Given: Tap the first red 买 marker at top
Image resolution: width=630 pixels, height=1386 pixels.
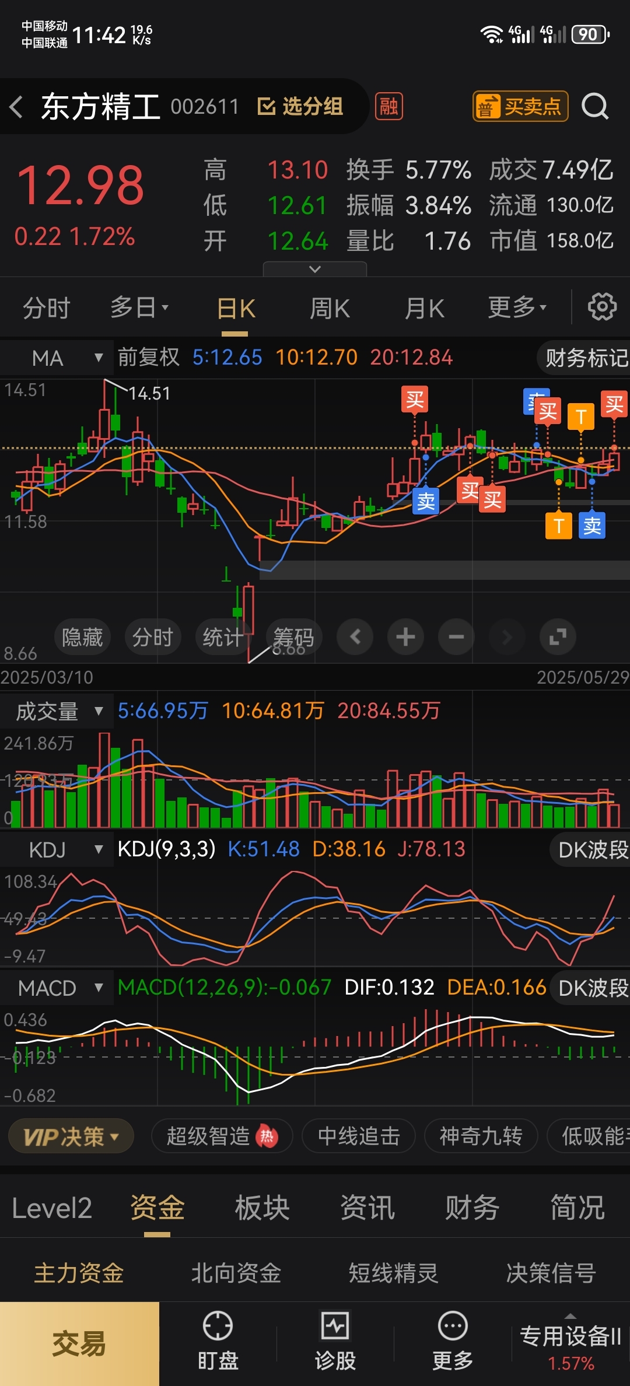Looking at the screenshot, I should pos(415,400).
